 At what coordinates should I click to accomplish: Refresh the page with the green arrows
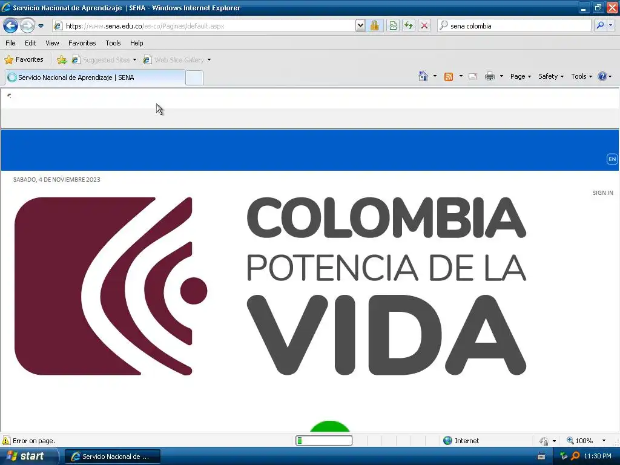(x=409, y=26)
